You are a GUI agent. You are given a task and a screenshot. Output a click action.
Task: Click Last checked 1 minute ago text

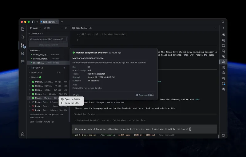click(x=42, y=122)
